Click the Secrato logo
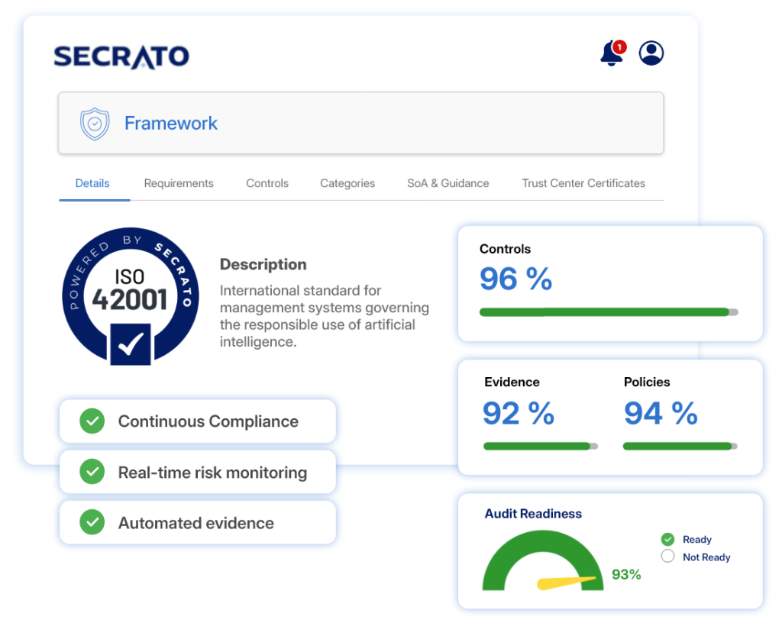 pos(121,56)
